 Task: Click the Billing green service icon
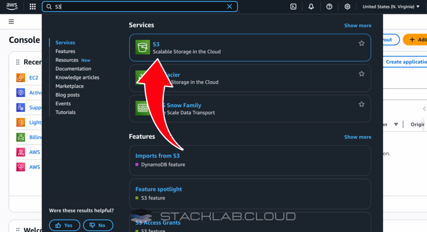click(21, 137)
